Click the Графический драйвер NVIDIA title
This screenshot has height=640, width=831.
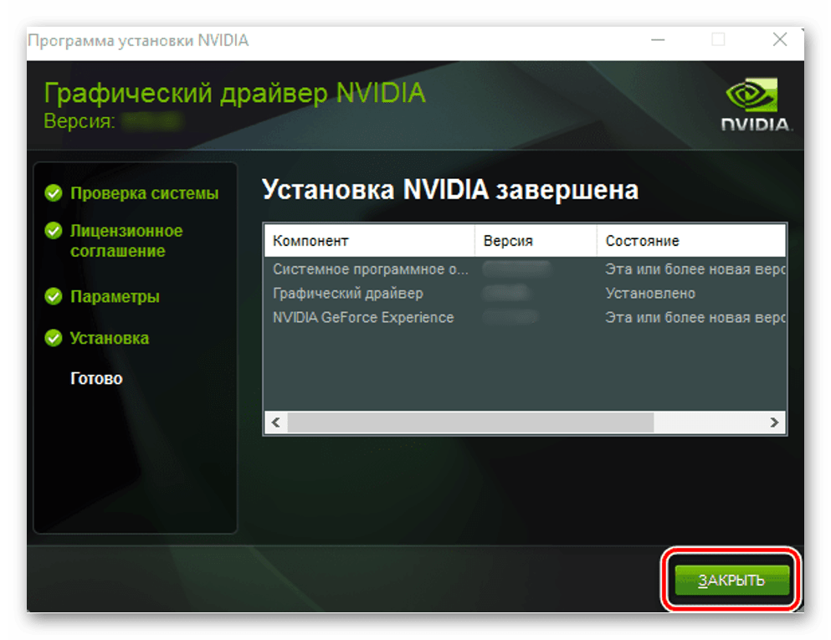(235, 93)
